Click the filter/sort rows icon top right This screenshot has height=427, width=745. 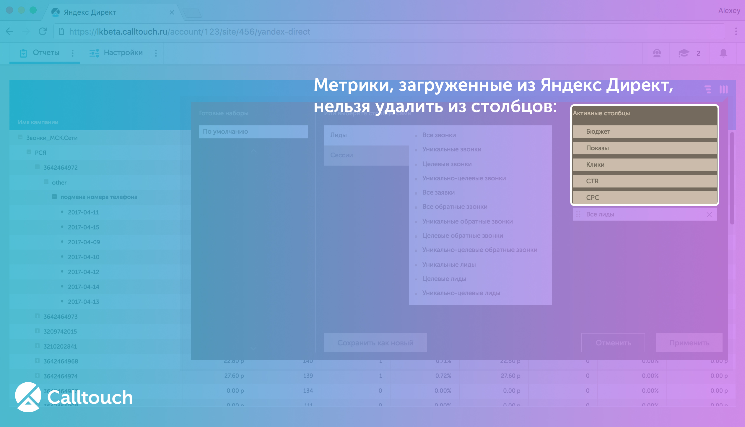(708, 89)
